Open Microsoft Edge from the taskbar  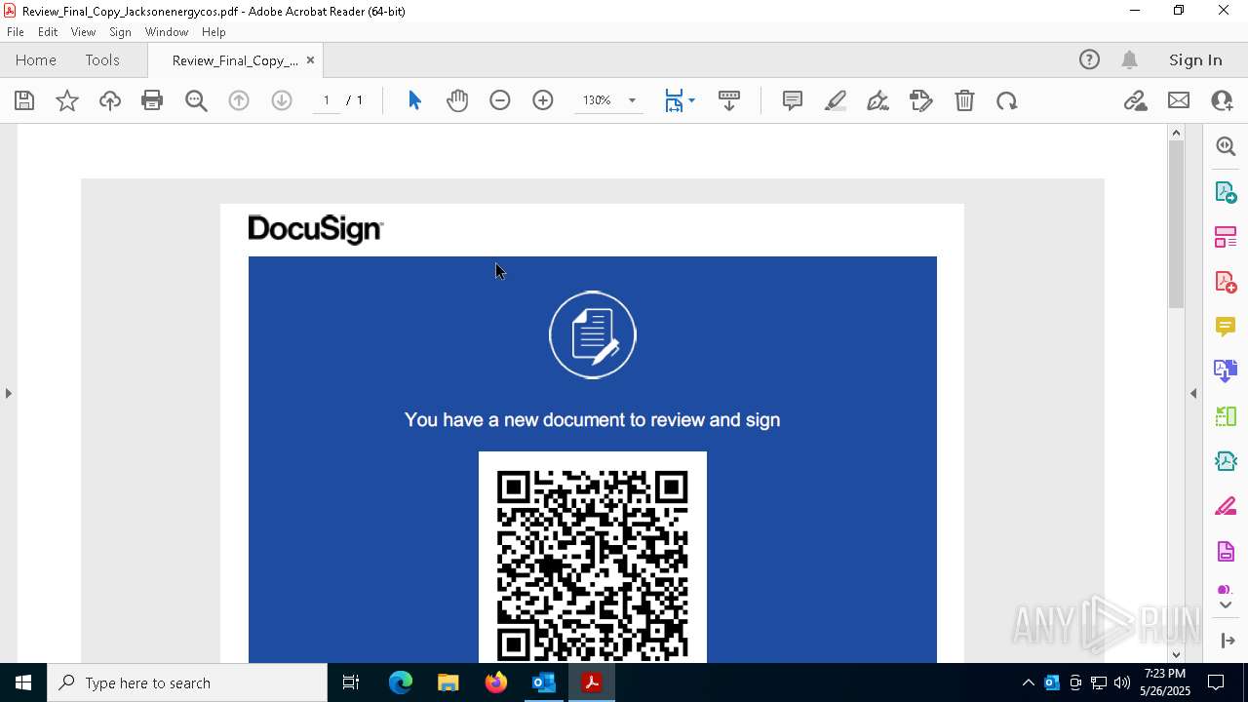pos(401,682)
